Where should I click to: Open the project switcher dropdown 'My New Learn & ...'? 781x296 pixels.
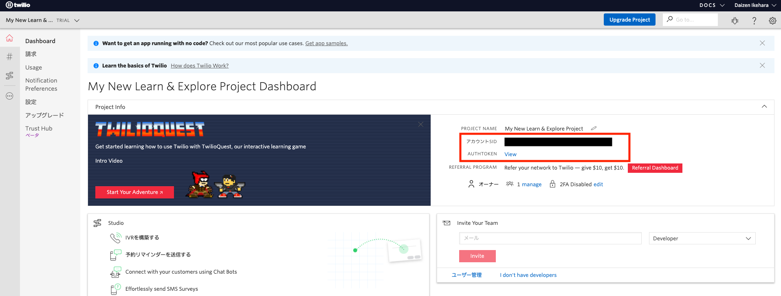(x=42, y=20)
